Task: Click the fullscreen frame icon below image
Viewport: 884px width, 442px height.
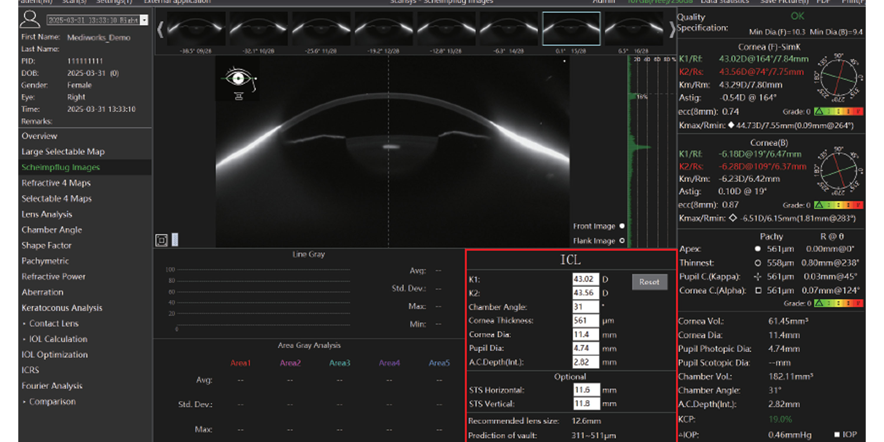Action: 161,240
